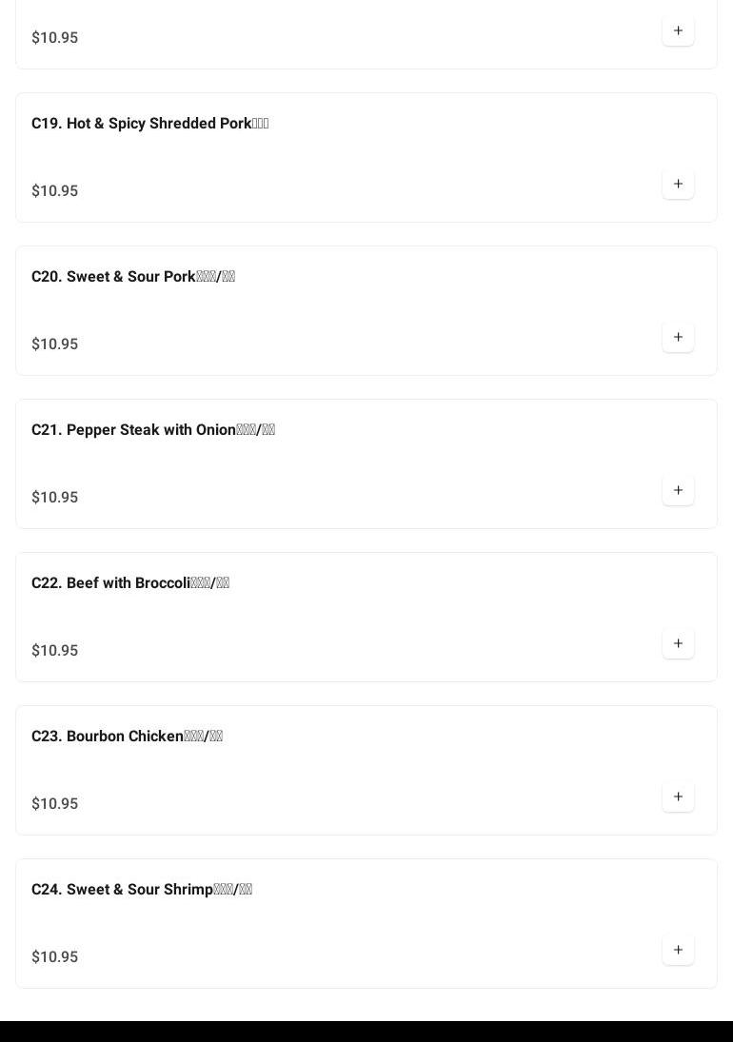Image resolution: width=733 pixels, height=1042 pixels.
Task: Add C19 Hot & Spicy Shredded Pork to cart
Action: 678,185
